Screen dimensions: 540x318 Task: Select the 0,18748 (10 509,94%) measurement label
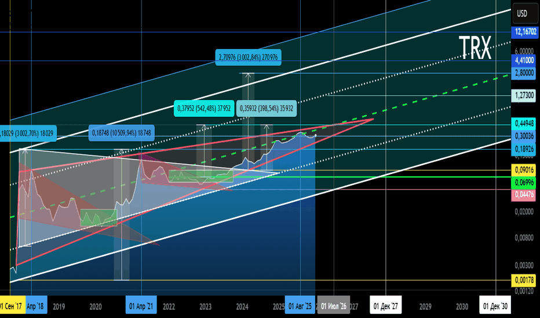click(x=122, y=133)
